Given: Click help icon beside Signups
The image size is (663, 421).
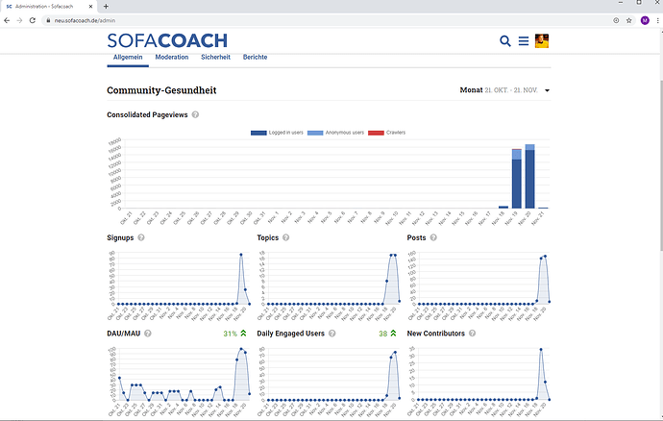Looking at the screenshot, I should (x=141, y=237).
